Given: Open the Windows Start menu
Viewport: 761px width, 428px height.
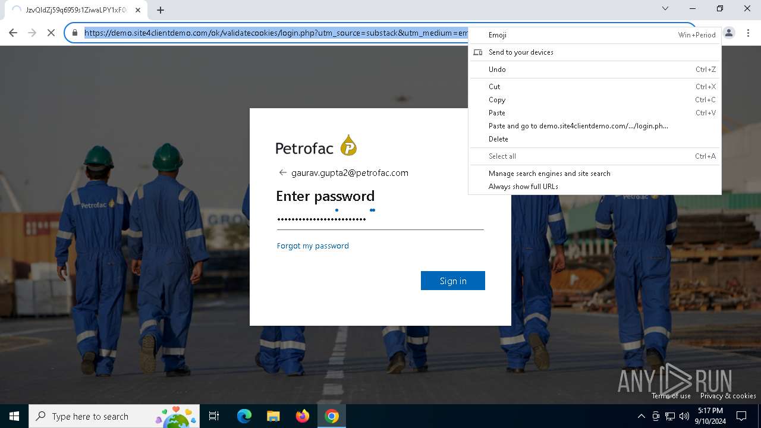Looking at the screenshot, I should point(14,416).
